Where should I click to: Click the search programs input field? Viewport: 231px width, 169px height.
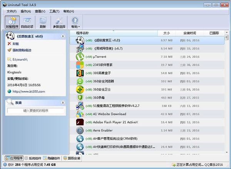point(35,111)
